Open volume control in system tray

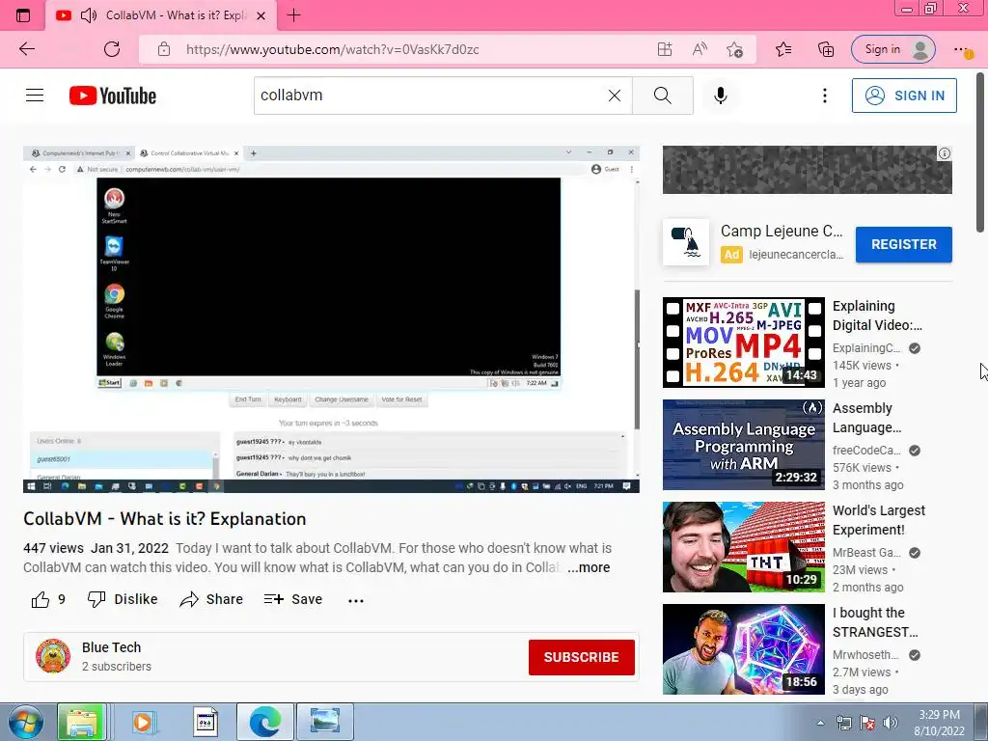pyautogui.click(x=891, y=723)
